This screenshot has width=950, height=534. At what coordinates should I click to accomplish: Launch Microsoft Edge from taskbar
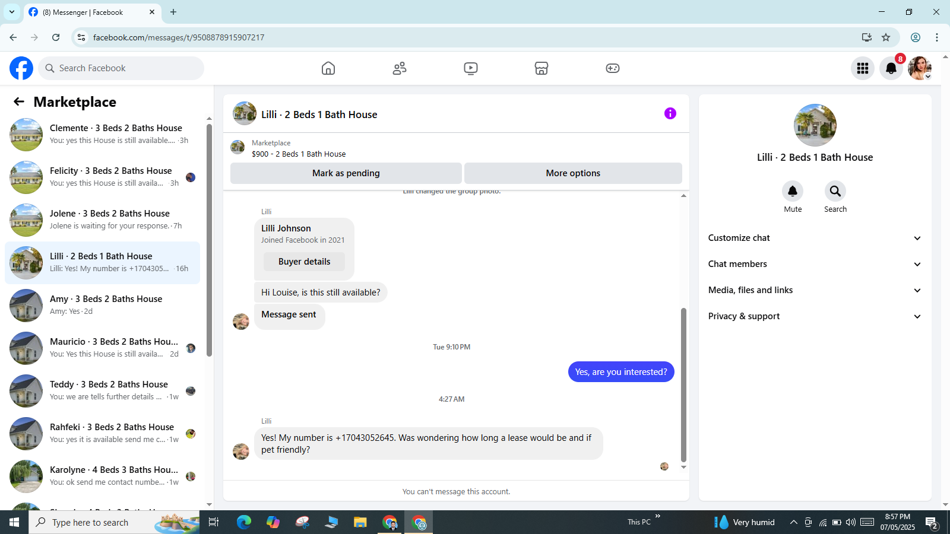pyautogui.click(x=244, y=522)
